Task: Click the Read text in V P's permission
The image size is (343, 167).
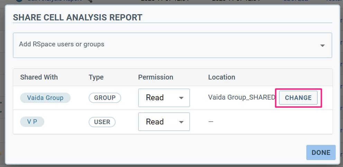Action: coord(155,122)
